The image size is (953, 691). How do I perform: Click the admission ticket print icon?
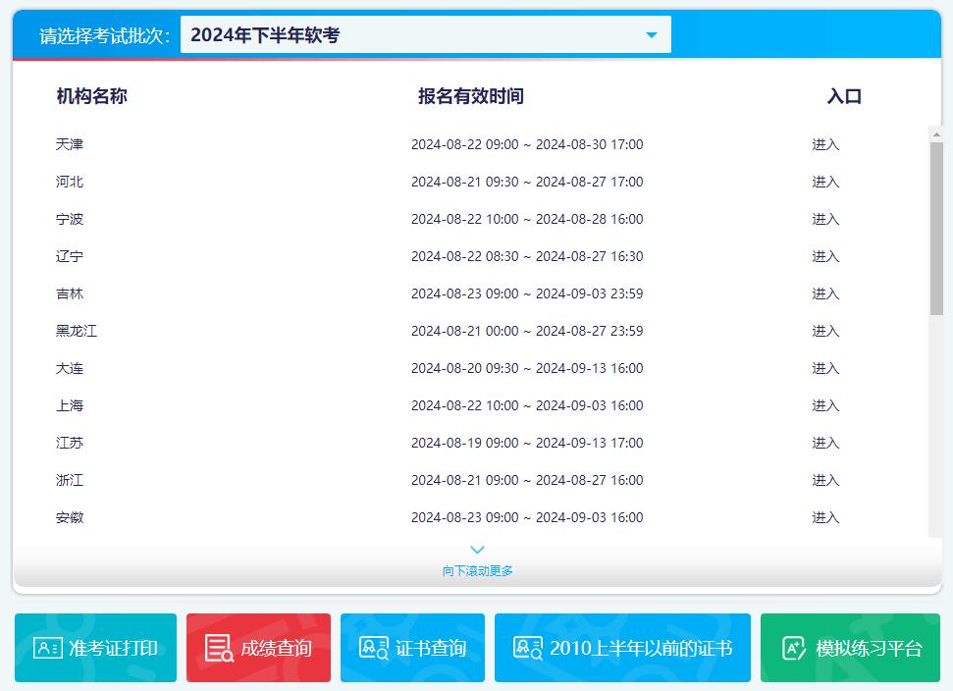click(x=47, y=648)
